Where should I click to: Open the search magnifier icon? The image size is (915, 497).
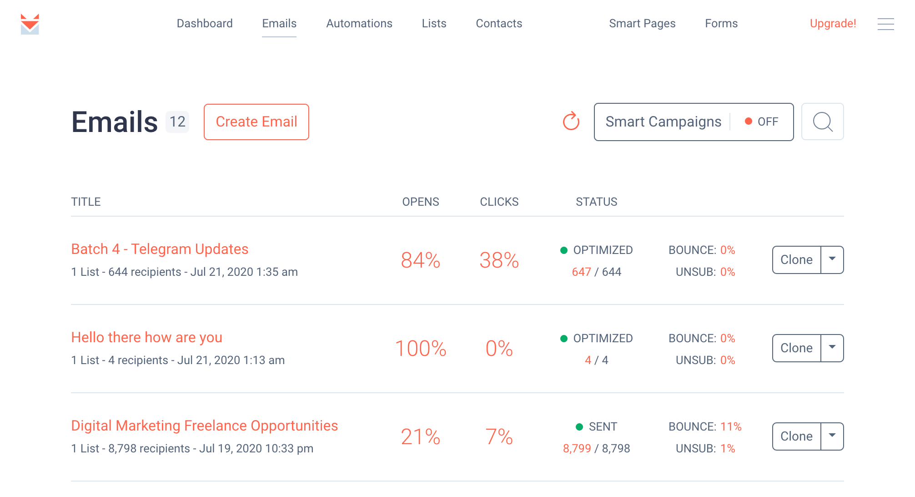822,122
